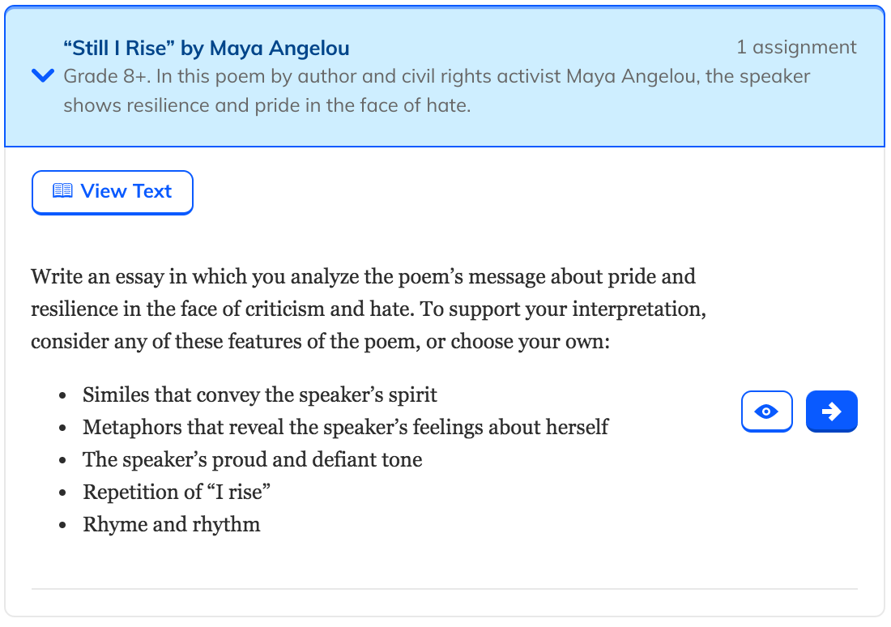Preview the prompt with the eye icon
The width and height of the screenshot is (891, 627).
[x=766, y=411]
